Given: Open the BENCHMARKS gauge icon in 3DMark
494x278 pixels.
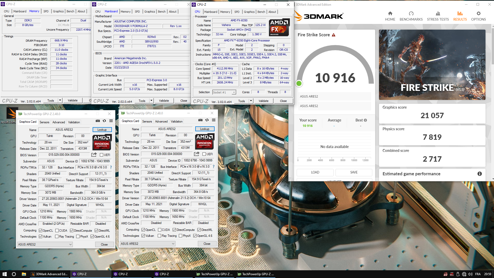Looking at the screenshot, I should pyautogui.click(x=411, y=13).
